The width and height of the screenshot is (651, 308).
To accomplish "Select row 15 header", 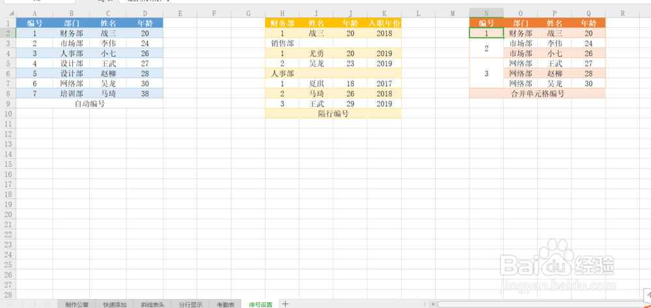I will (x=7, y=164).
